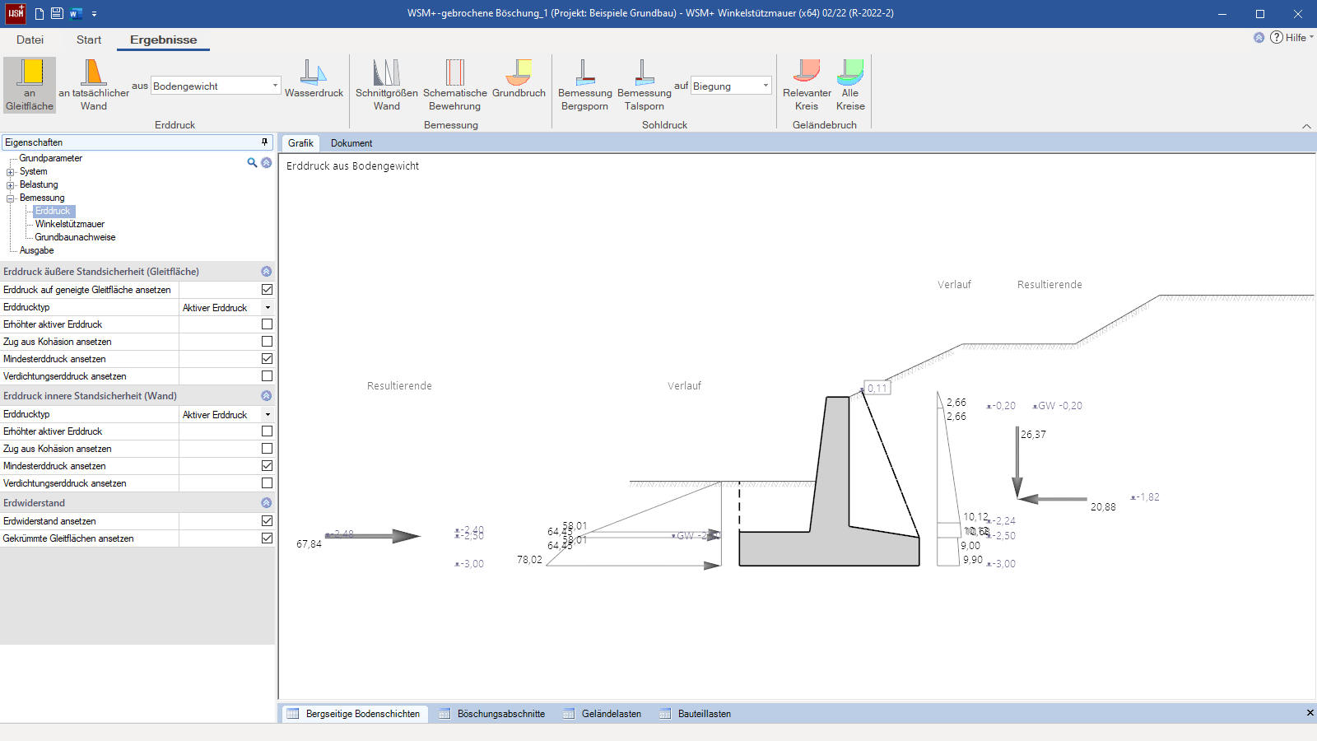Open Erddrucktyp dropdown under Wand section
1317x741 pixels.
[268, 414]
